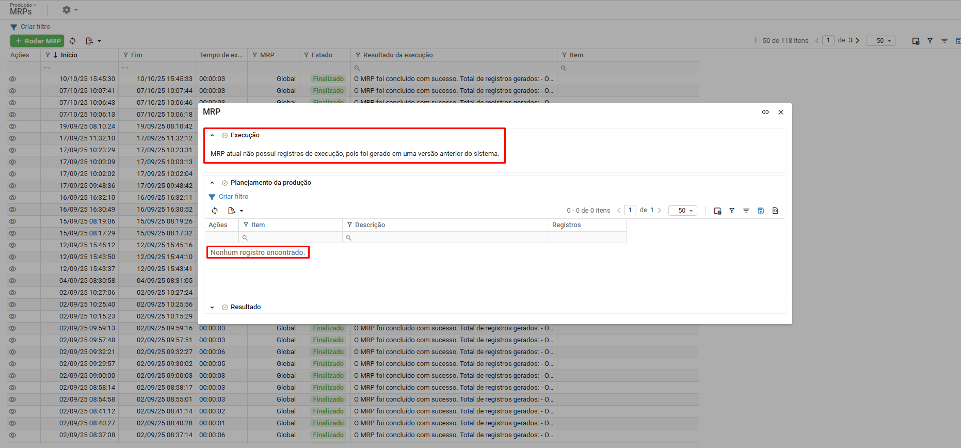Focus the Descrição search field in the dialog
Viewport: 961px width, 448px height.
point(445,237)
